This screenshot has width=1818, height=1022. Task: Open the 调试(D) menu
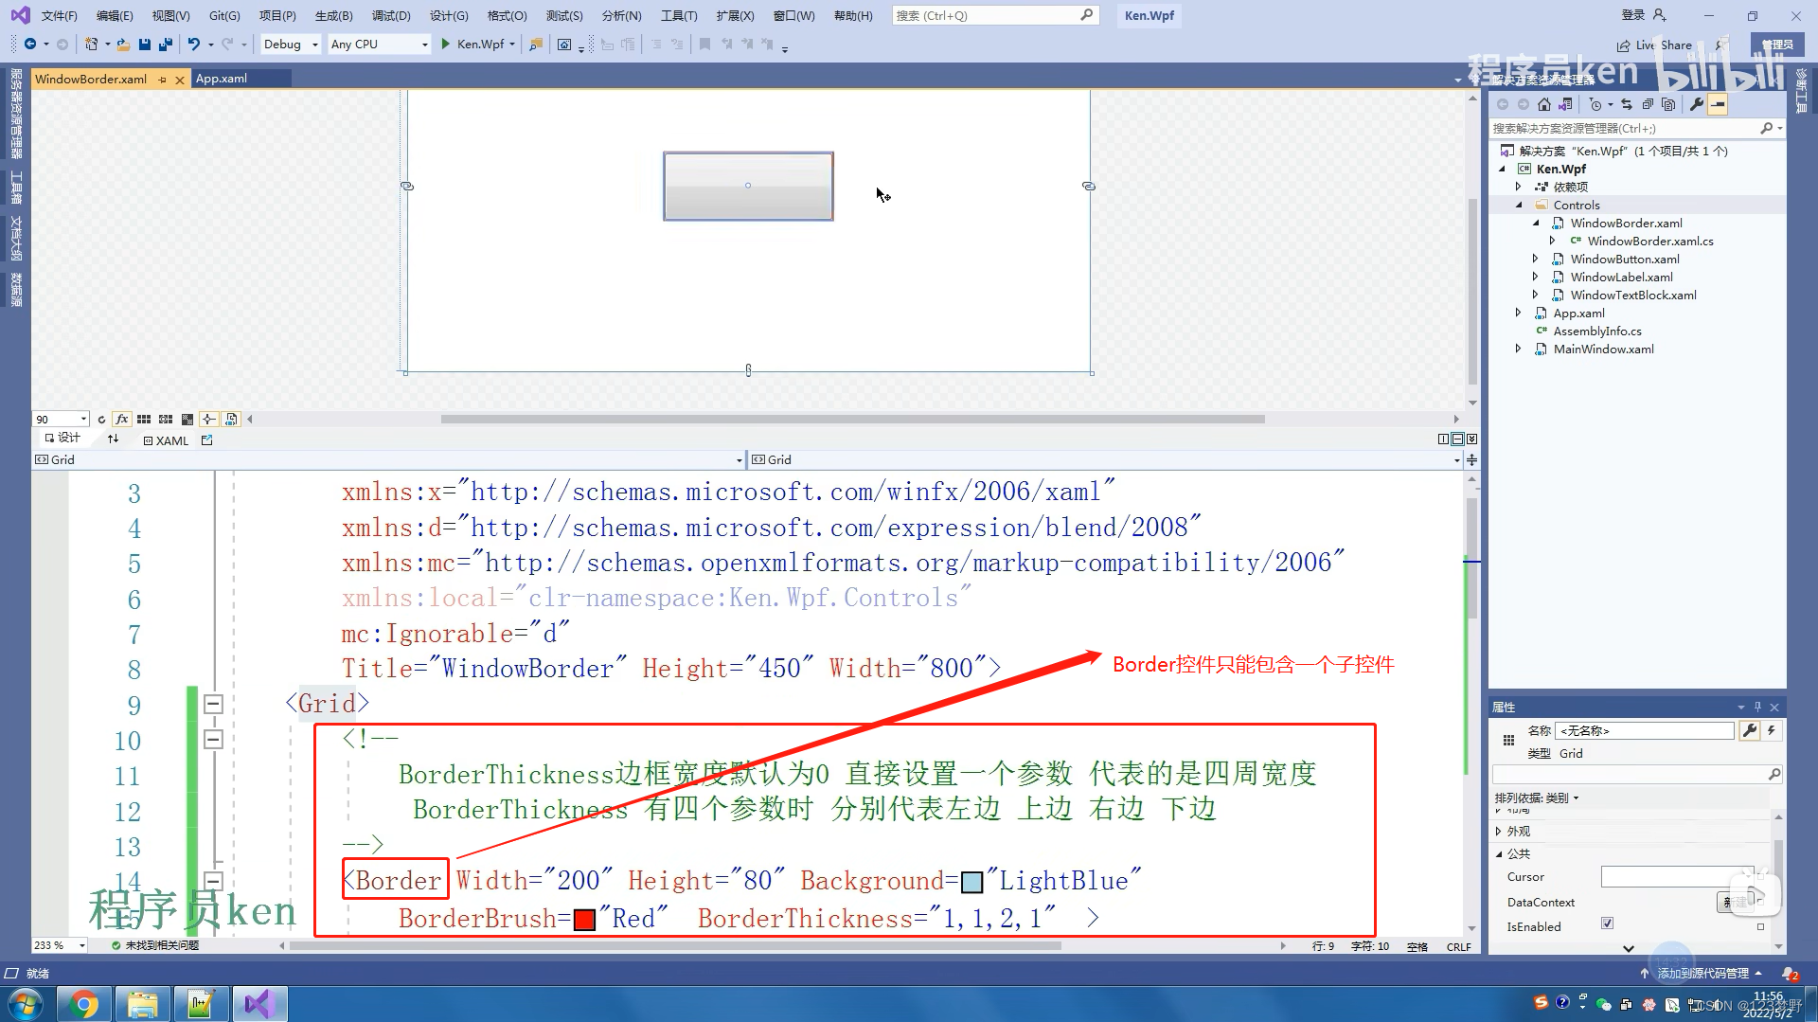(391, 16)
